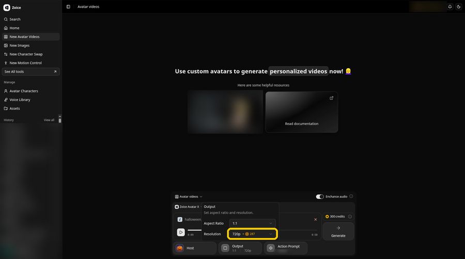Viewport: 465px width, 259px height.
Task: Click the audio playback progress bar
Action: (x=253, y=230)
